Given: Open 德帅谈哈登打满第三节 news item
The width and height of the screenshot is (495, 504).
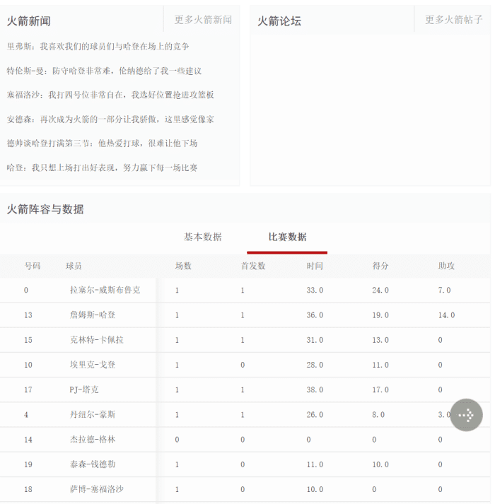Looking at the screenshot, I should pyautogui.click(x=102, y=143).
